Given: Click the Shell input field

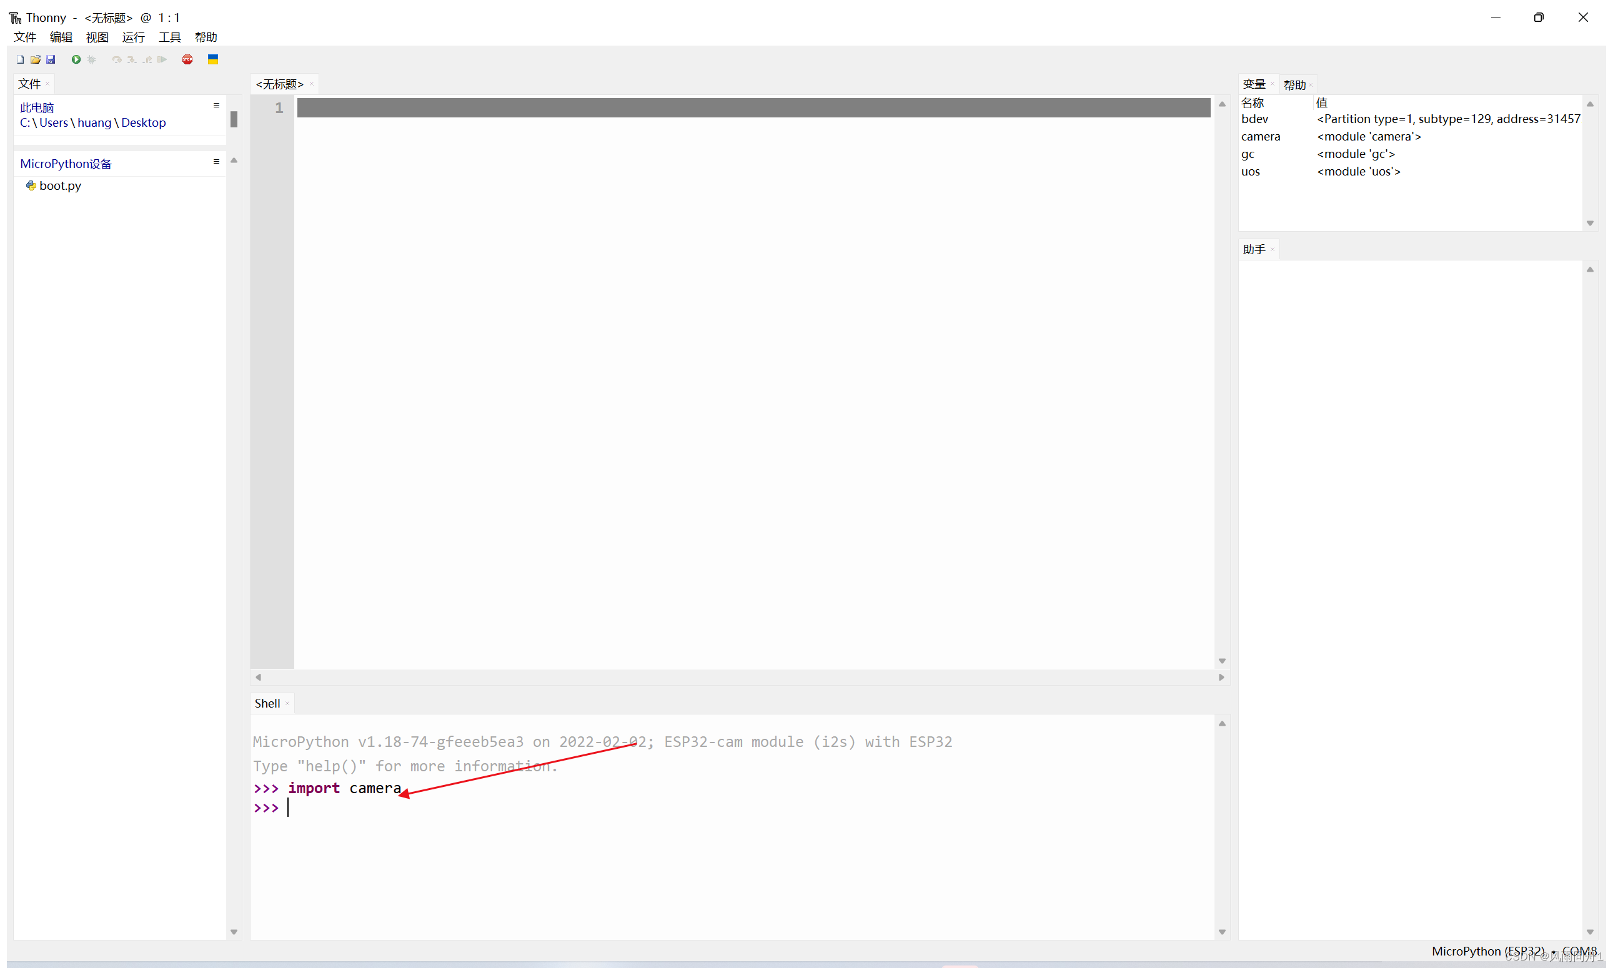Looking at the screenshot, I should point(285,808).
